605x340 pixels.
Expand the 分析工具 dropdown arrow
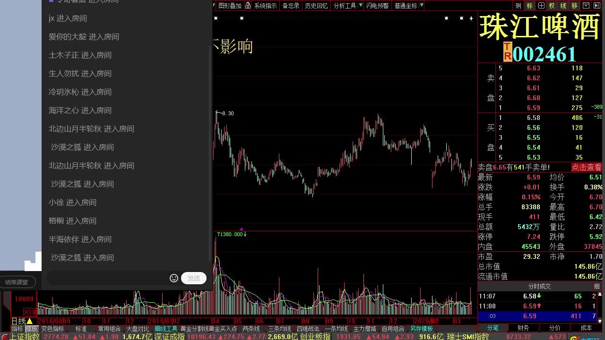pyautogui.click(x=361, y=6)
